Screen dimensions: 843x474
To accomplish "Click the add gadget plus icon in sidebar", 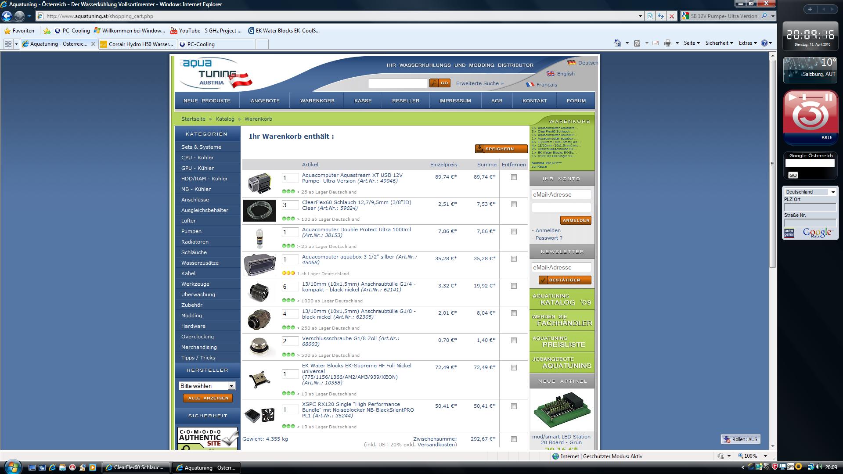I will (x=810, y=9).
